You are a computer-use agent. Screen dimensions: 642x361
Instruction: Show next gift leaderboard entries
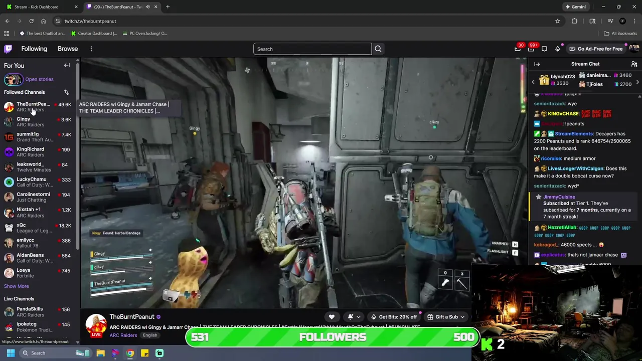click(637, 82)
